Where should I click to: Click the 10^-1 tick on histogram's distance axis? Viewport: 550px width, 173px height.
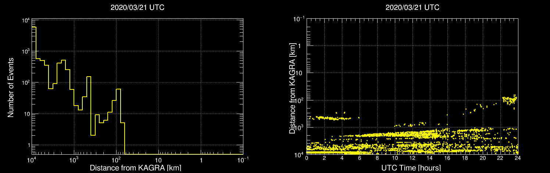[x=243, y=159]
